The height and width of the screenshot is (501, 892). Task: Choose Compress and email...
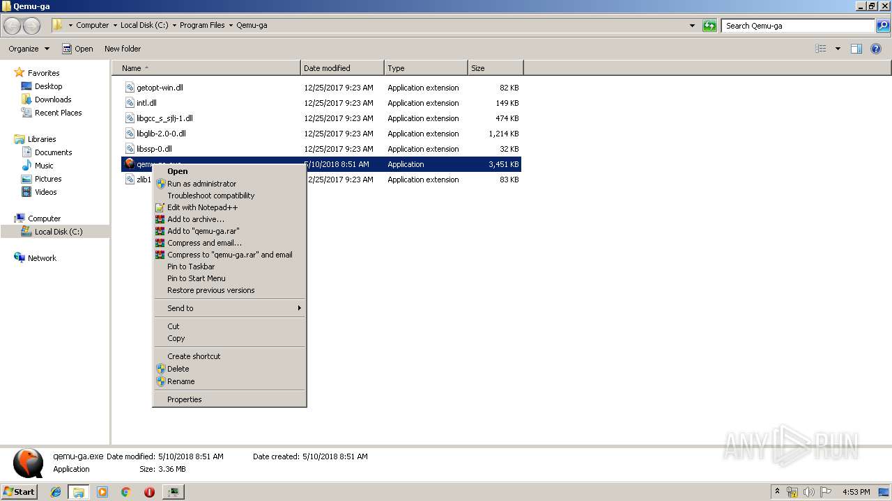[x=229, y=243]
